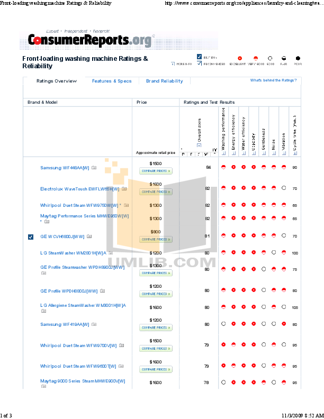Compare prices for Whirlpool Duet Steam WFW9600T

pyautogui.click(x=156, y=369)
